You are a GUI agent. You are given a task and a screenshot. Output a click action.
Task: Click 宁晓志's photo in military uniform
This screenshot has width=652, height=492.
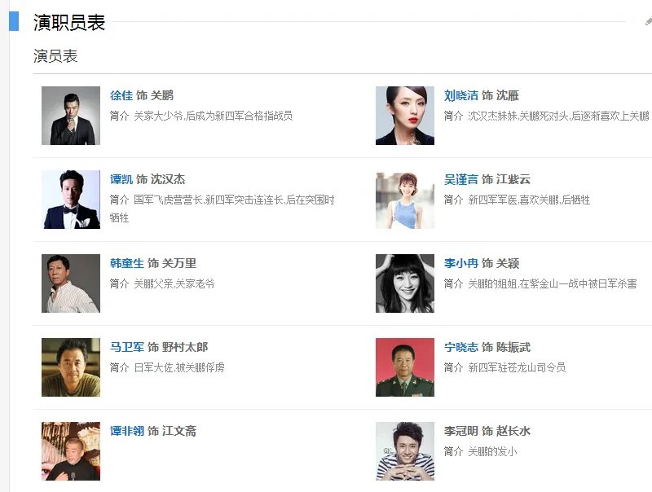[x=405, y=367]
